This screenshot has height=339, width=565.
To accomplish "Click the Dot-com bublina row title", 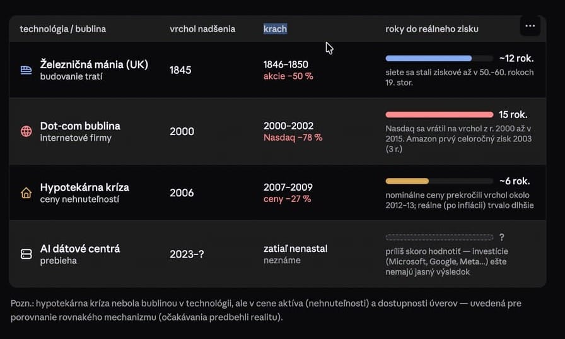I will (80, 126).
